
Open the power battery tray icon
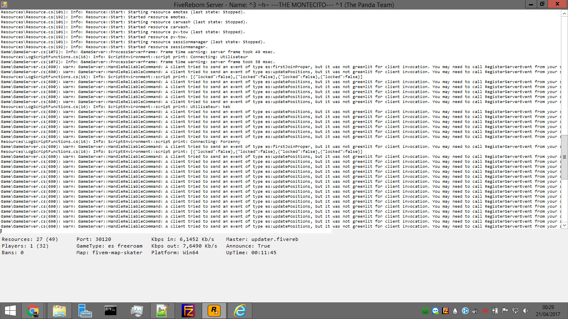pos(495,311)
